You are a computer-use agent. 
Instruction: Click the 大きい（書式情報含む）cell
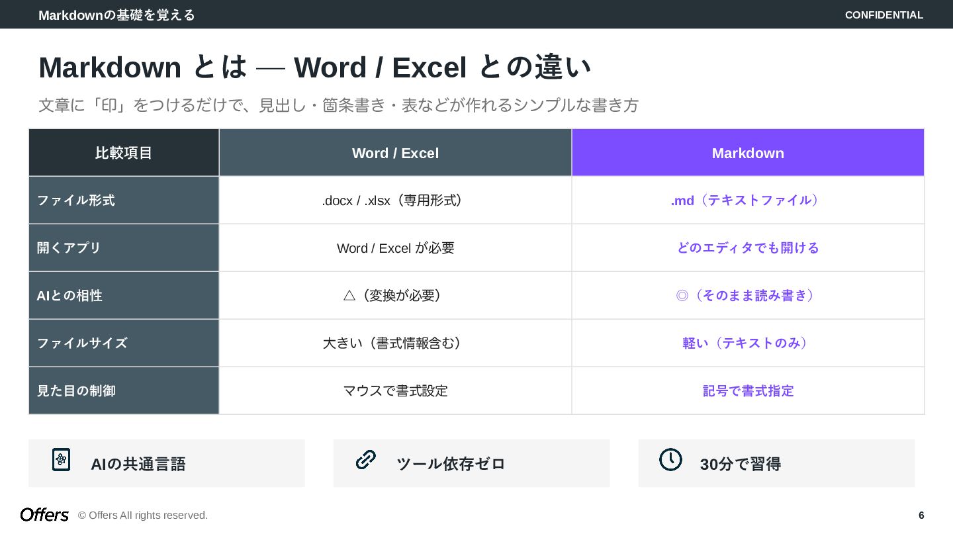[395, 343]
